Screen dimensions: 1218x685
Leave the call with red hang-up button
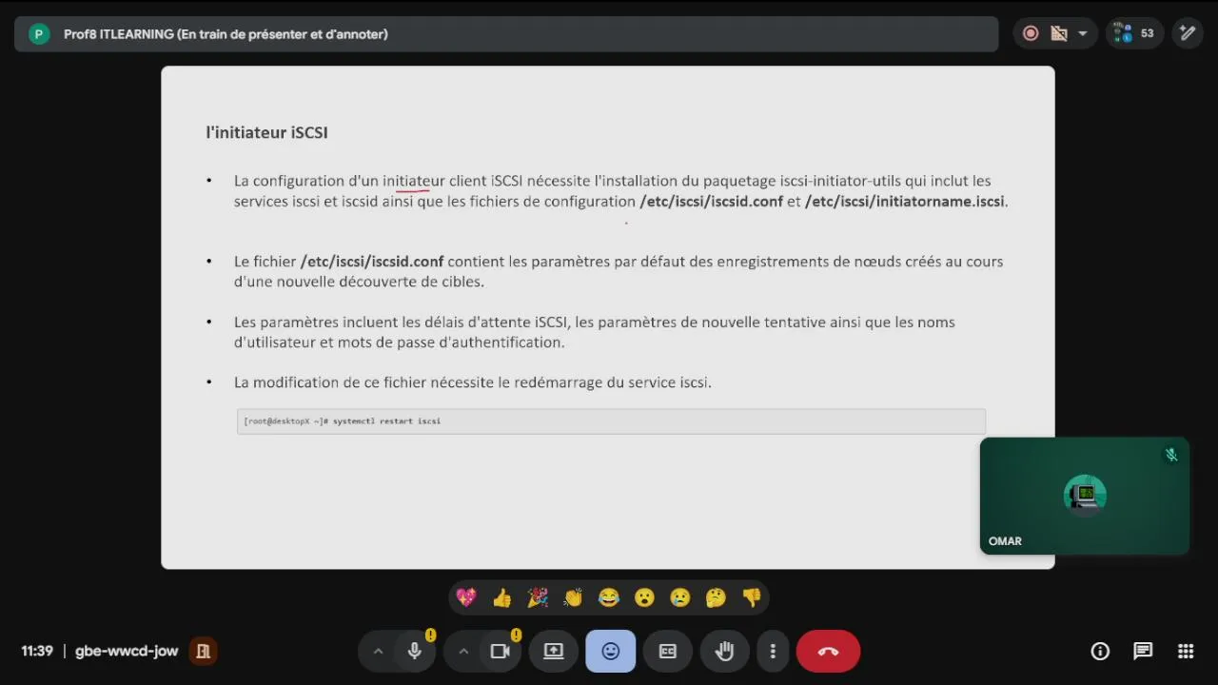coord(828,652)
